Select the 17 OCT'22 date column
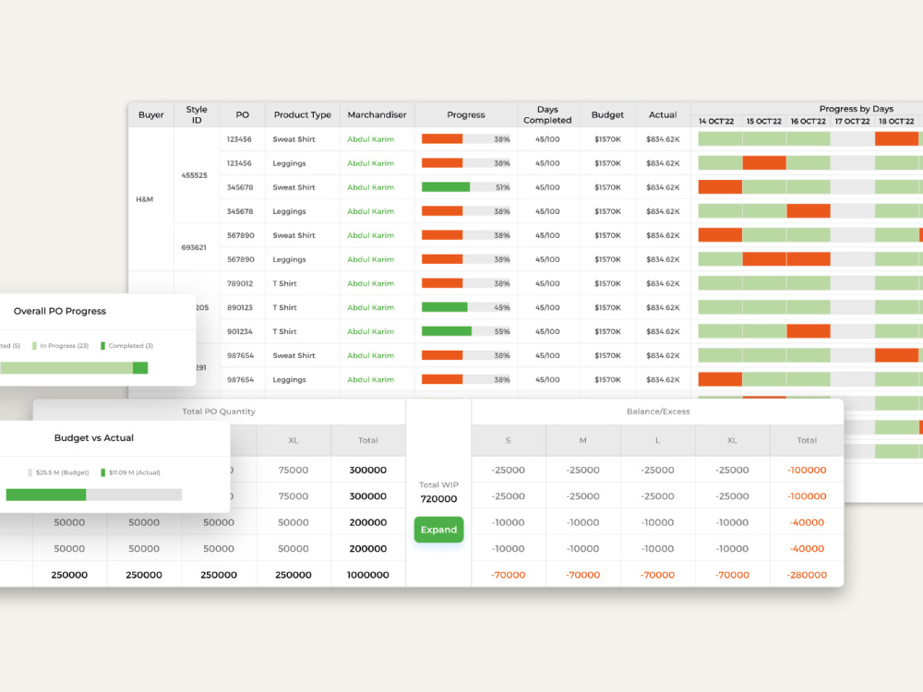923x692 pixels. pos(852,121)
